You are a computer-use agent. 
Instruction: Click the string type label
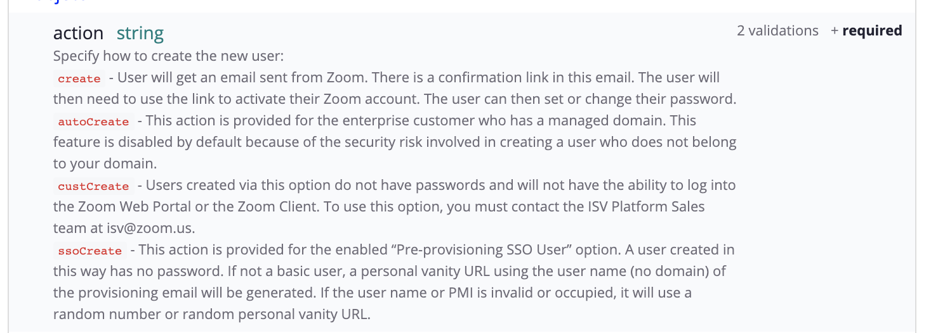[x=140, y=33]
